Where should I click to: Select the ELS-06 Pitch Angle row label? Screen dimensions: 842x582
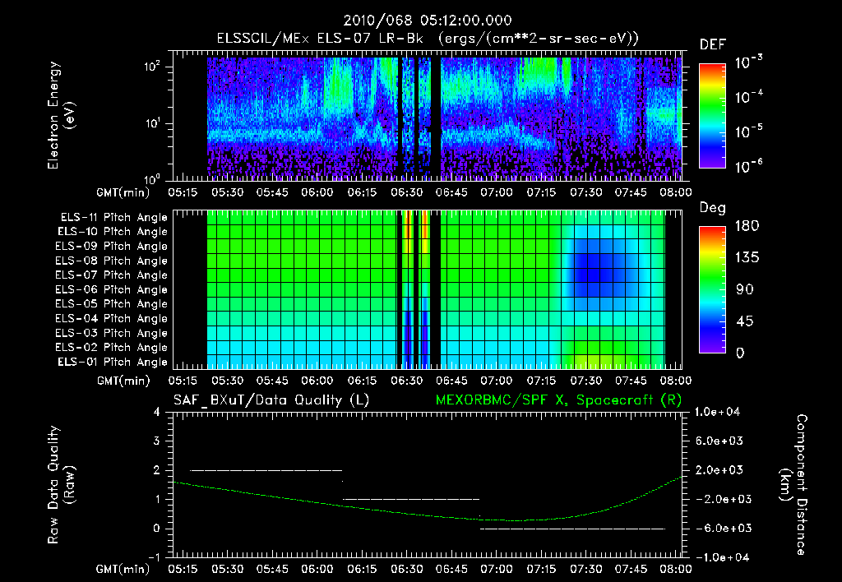[x=111, y=289]
